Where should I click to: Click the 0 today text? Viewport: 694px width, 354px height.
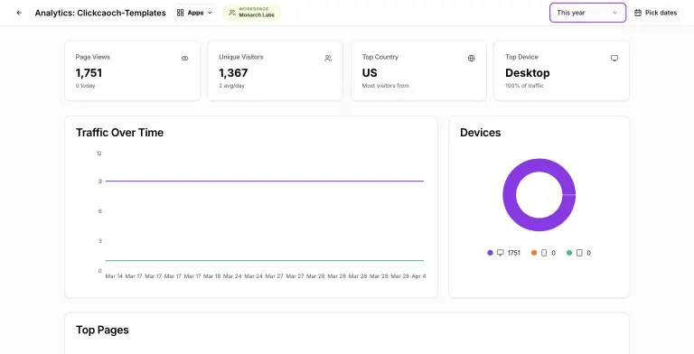point(85,86)
